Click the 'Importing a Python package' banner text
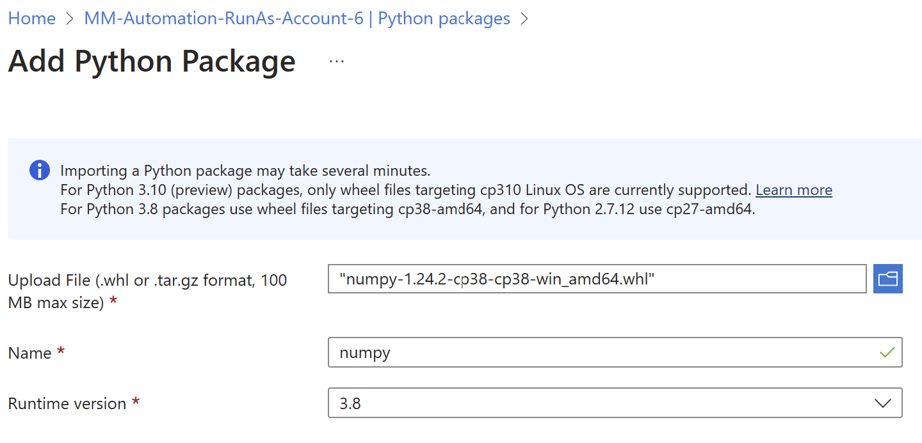This screenshot has height=443, width=922. (x=245, y=171)
